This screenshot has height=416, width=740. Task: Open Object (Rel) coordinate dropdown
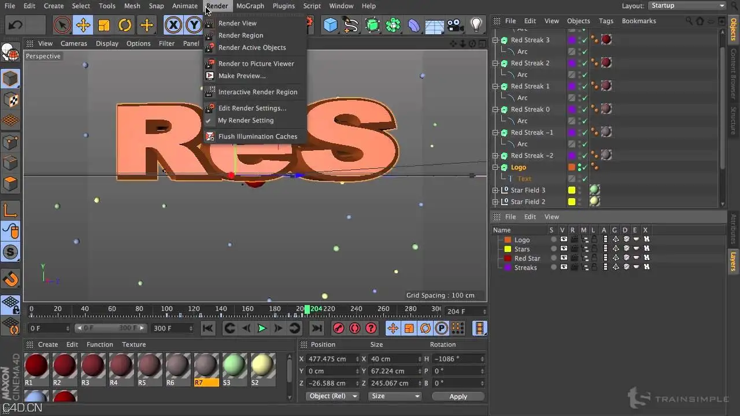[332, 396]
